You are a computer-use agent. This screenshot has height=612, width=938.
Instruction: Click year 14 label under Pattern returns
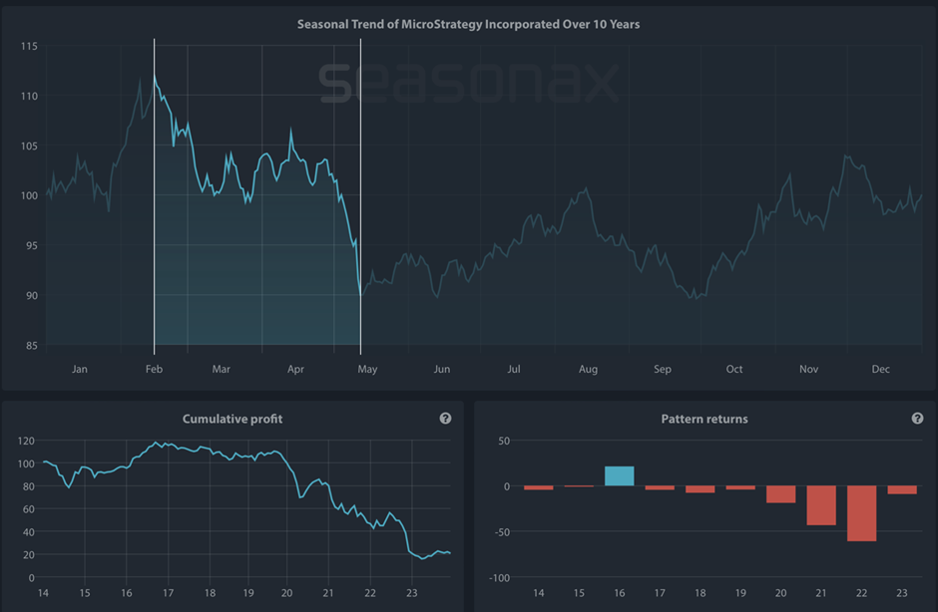[x=539, y=593]
